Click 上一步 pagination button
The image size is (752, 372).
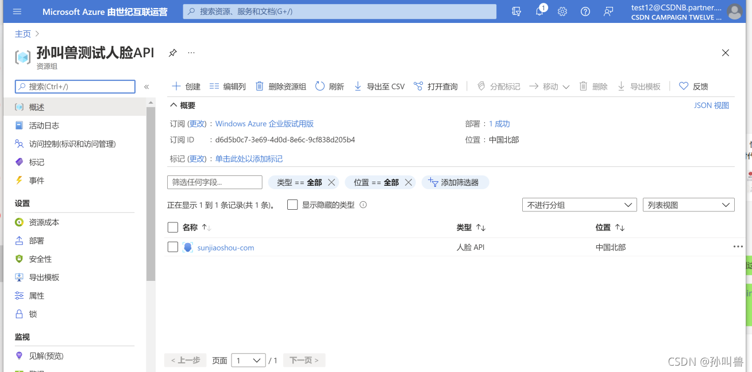pyautogui.click(x=185, y=361)
